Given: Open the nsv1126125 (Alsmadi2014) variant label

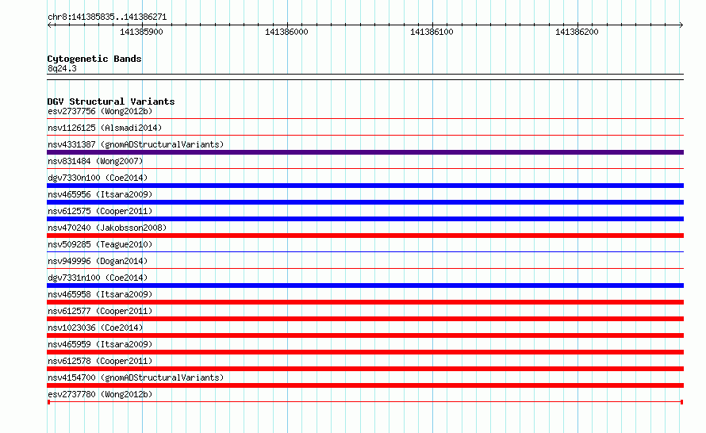Looking at the screenshot, I should point(105,128).
